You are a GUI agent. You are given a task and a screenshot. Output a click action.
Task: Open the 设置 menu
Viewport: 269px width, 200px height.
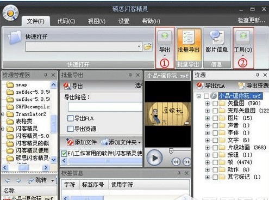[x=124, y=21]
